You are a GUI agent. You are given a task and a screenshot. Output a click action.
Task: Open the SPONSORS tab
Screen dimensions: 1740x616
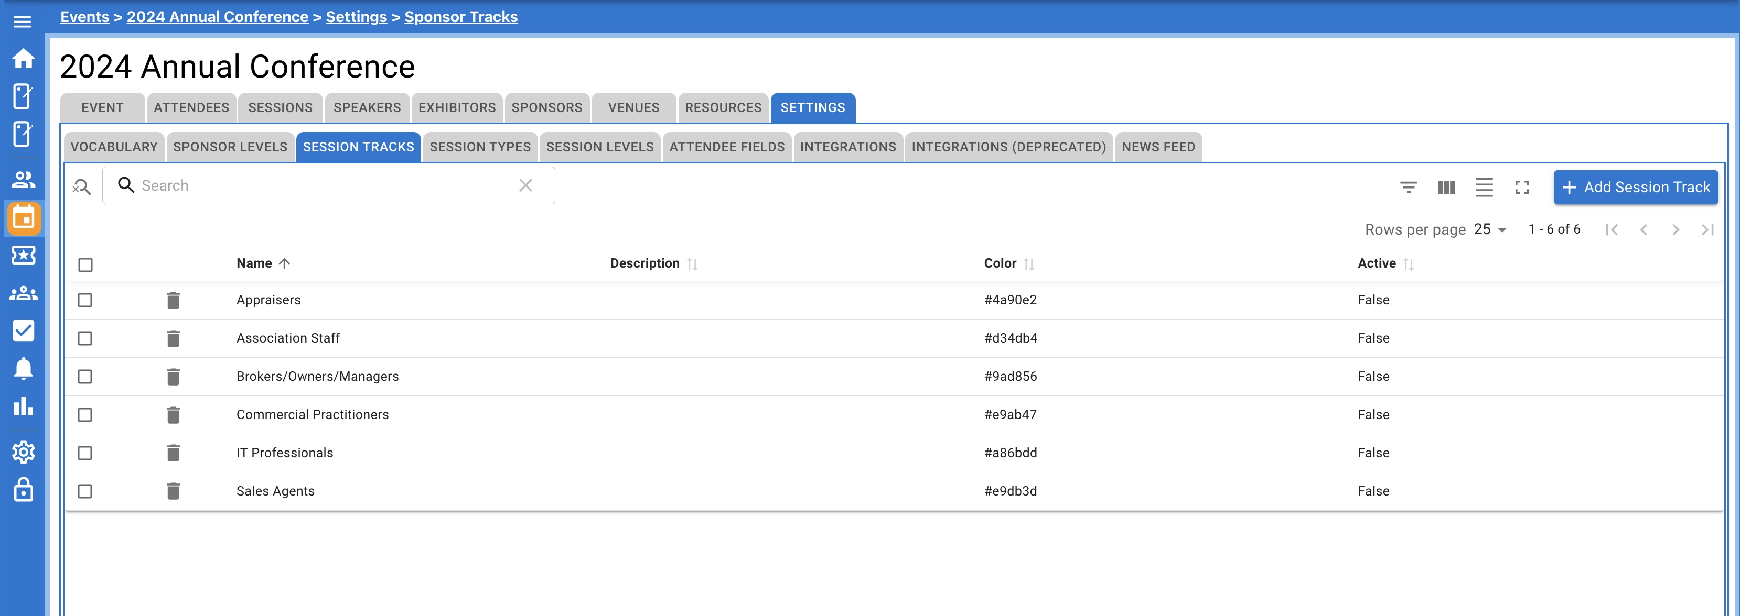[x=547, y=107]
